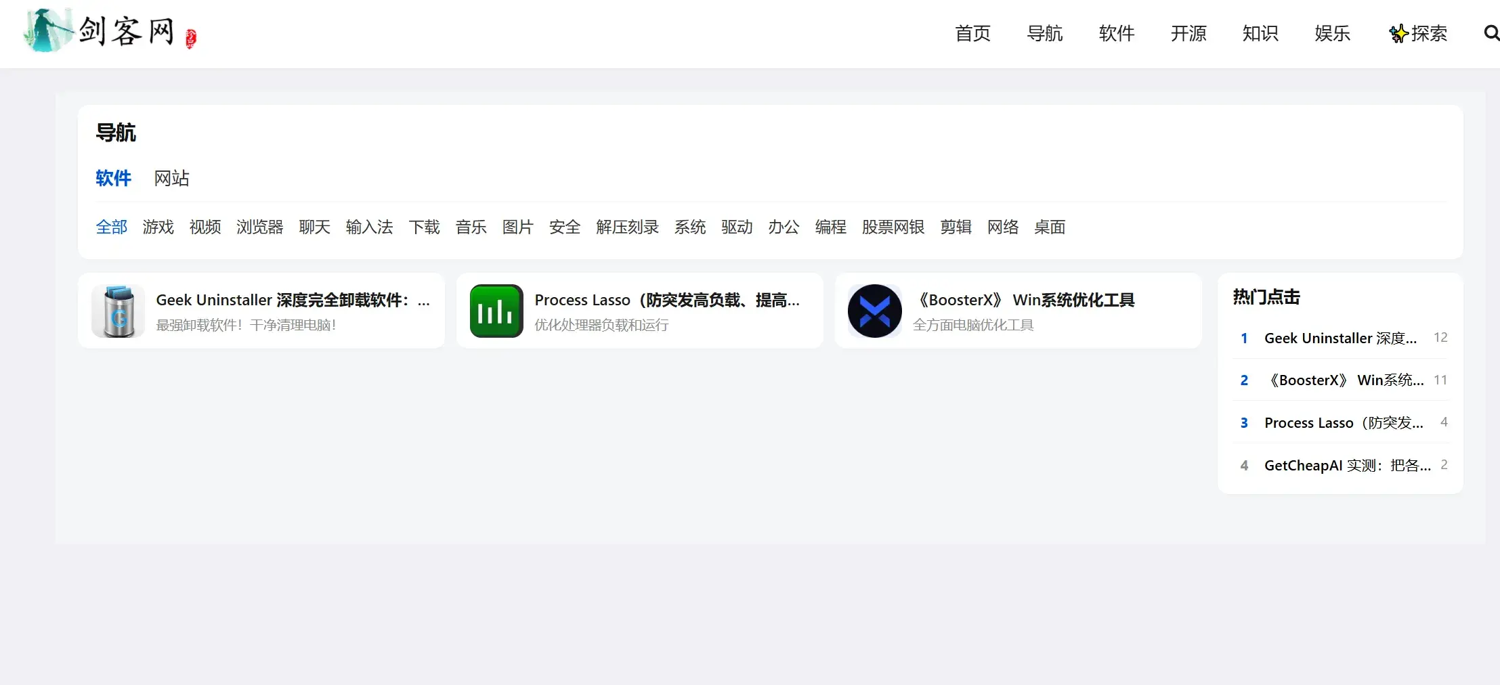Switch to the 网站 tab
This screenshot has height=685, width=1500.
click(x=172, y=178)
